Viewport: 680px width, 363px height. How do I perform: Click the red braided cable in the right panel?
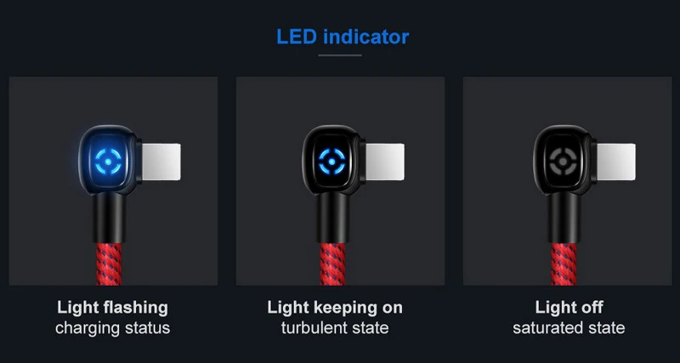point(564,264)
